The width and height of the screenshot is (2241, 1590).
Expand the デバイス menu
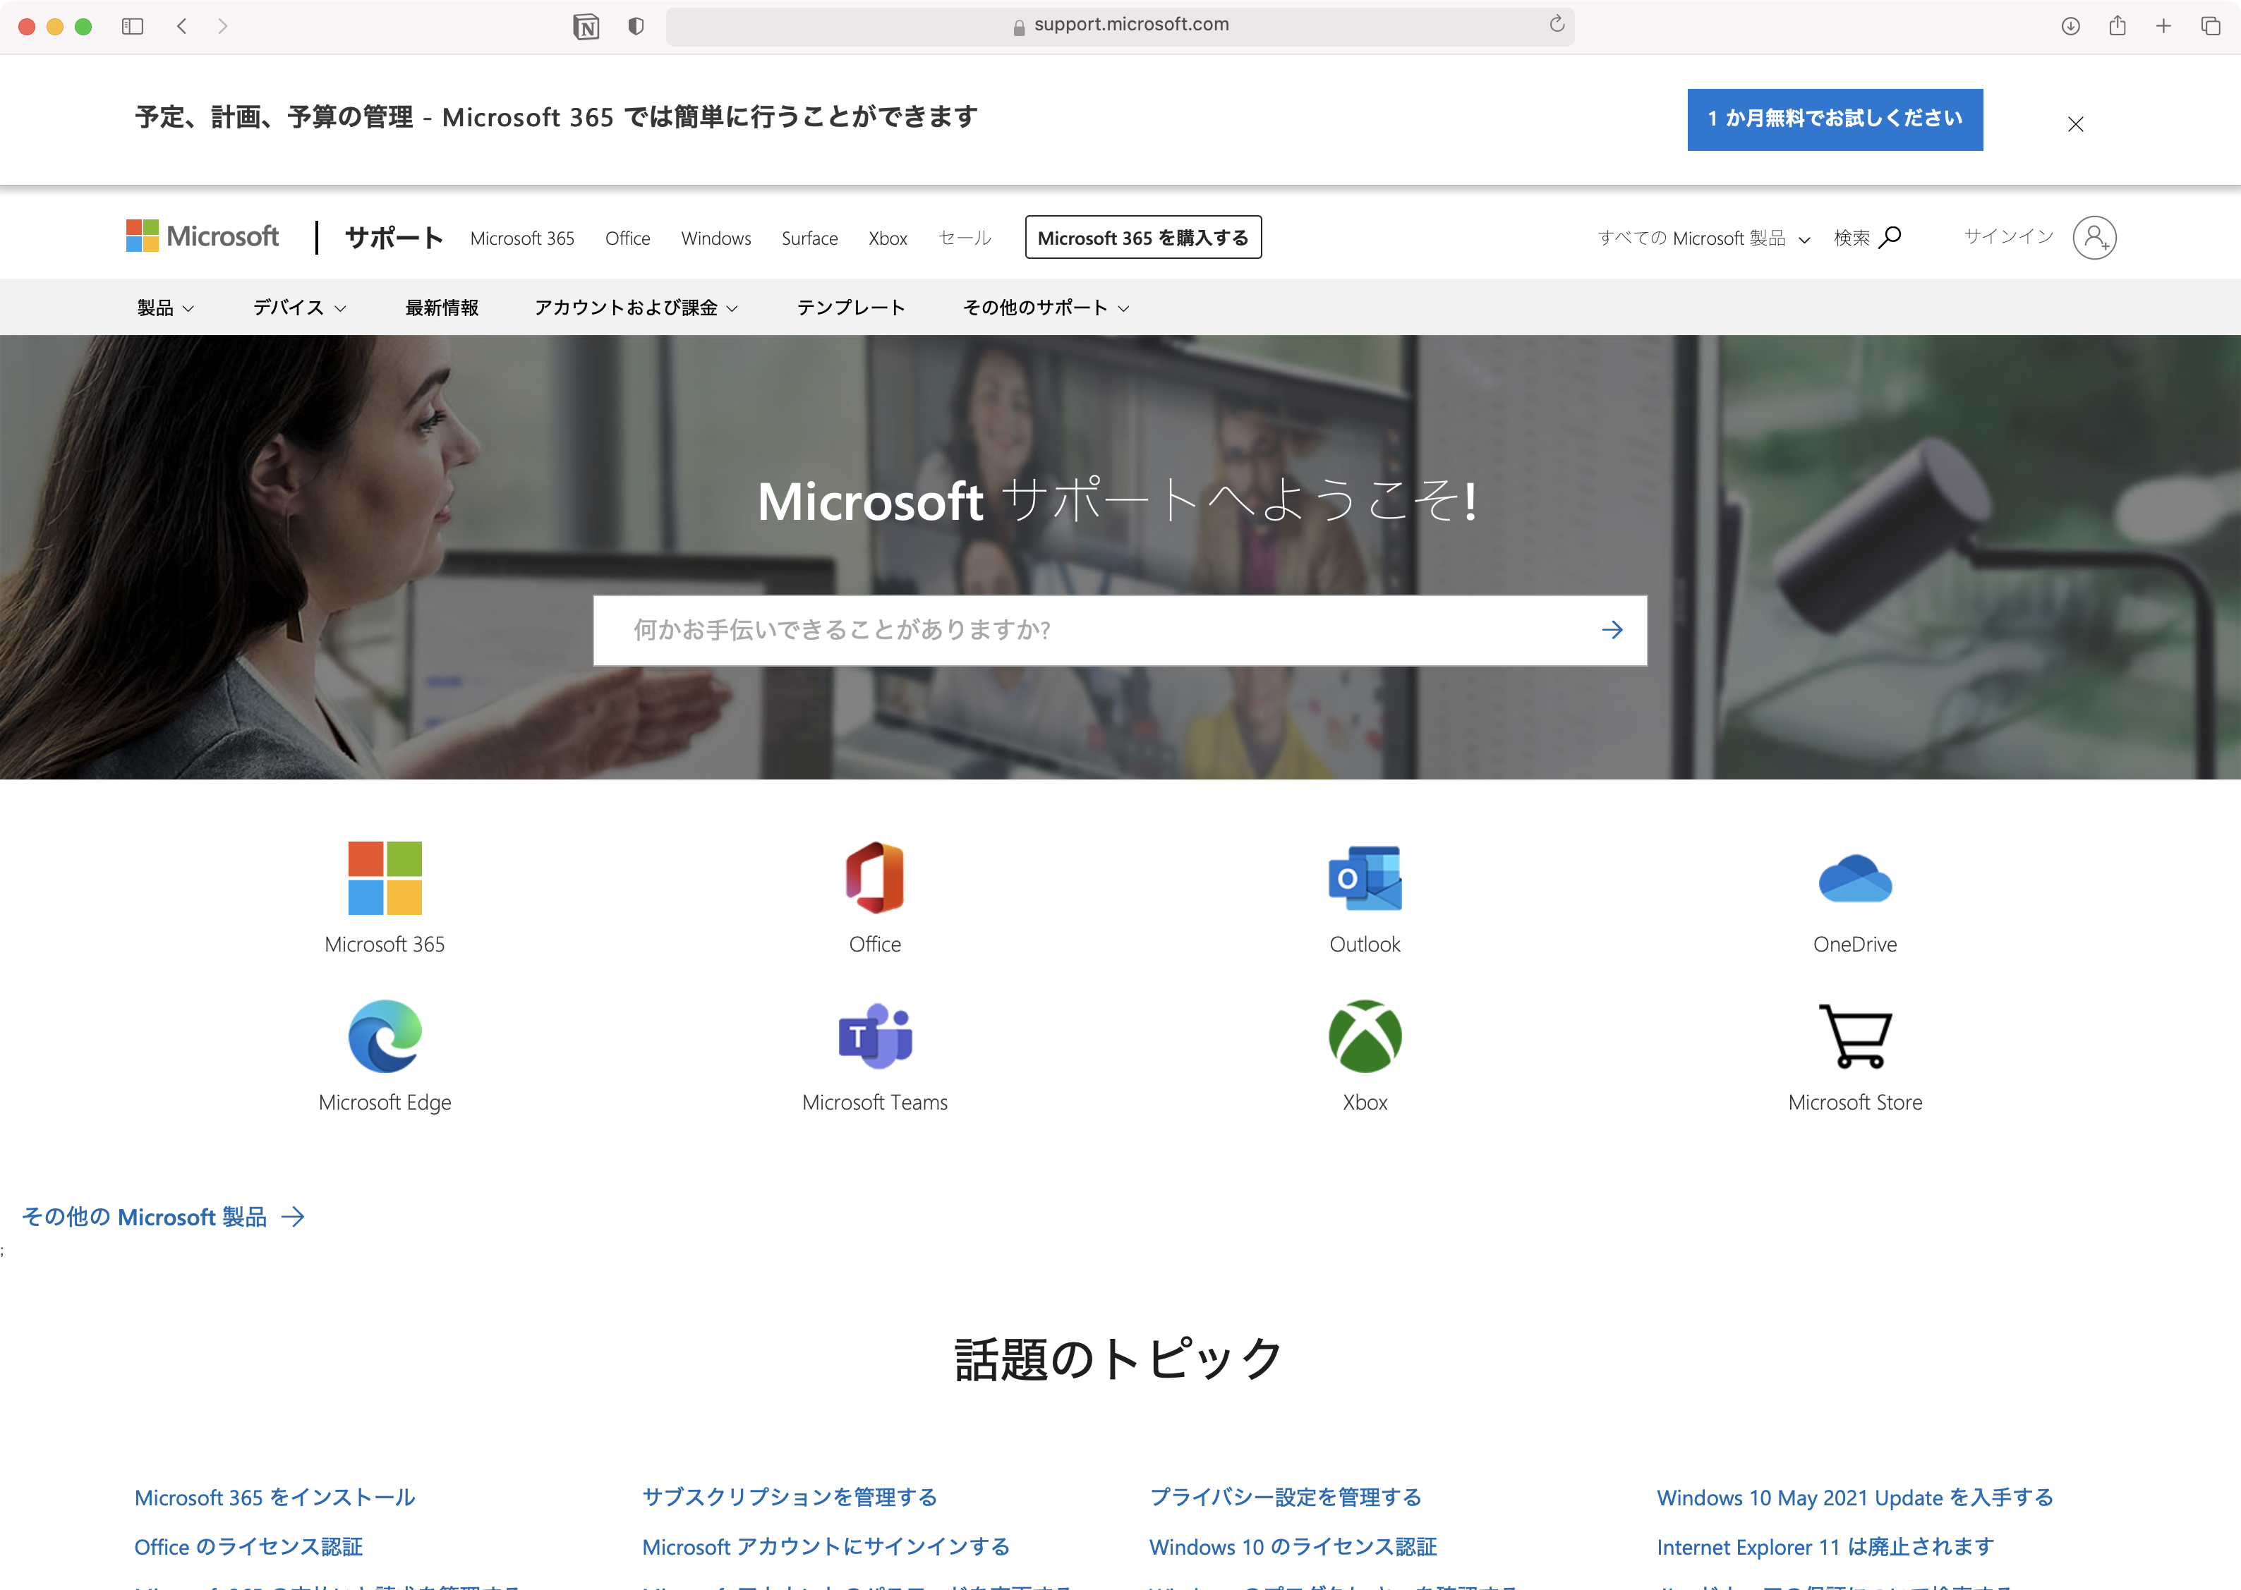pos(300,308)
